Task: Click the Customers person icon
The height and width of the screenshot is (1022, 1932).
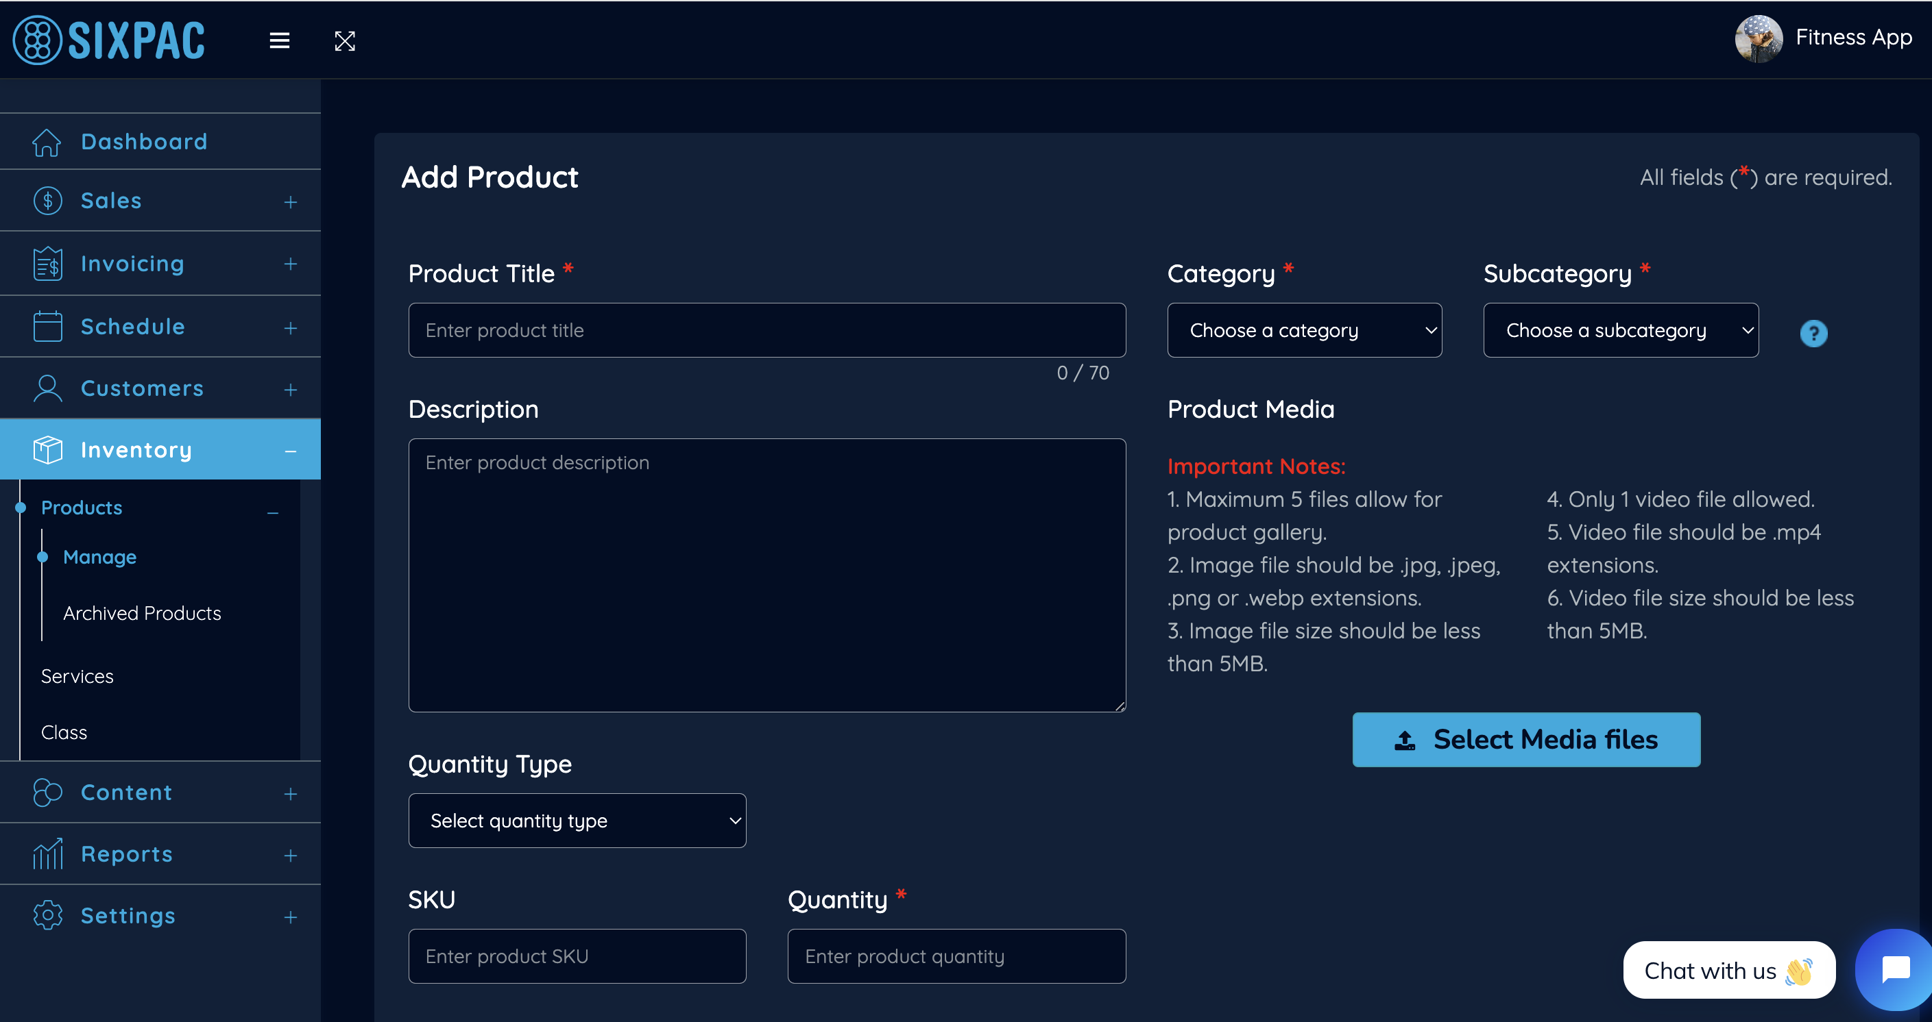Action: pyautogui.click(x=47, y=388)
